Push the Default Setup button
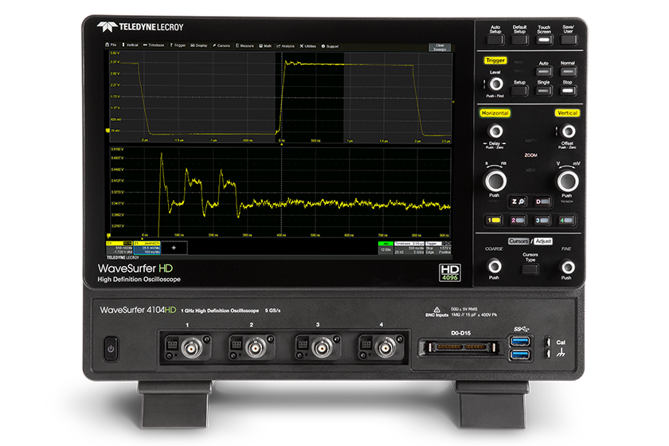This screenshot has width=669, height=446. 519,40
